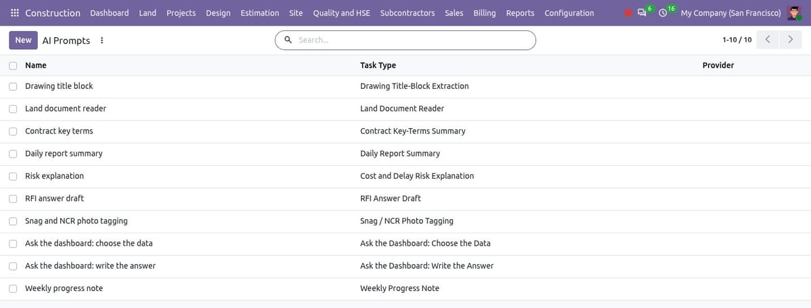Open the Sales menu
Viewport: 811px width, 308px height.
(x=454, y=13)
